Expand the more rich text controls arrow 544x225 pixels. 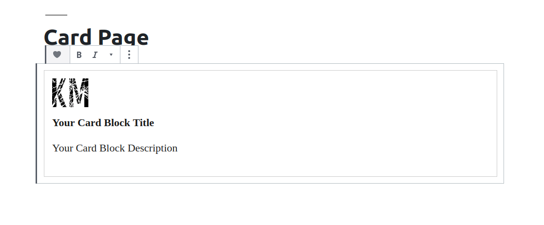pos(111,55)
